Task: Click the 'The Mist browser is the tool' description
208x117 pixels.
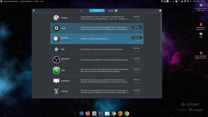Action: point(102,49)
